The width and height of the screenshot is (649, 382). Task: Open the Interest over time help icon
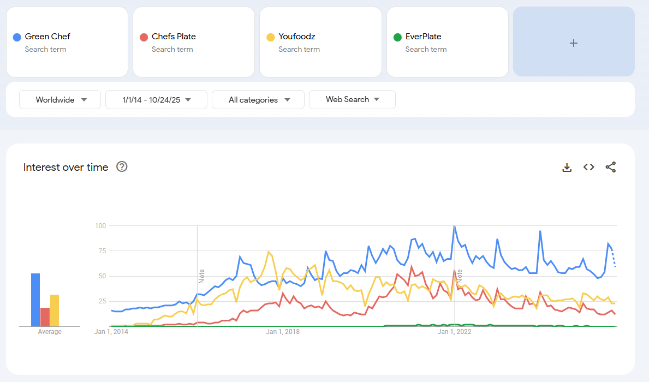click(x=122, y=167)
